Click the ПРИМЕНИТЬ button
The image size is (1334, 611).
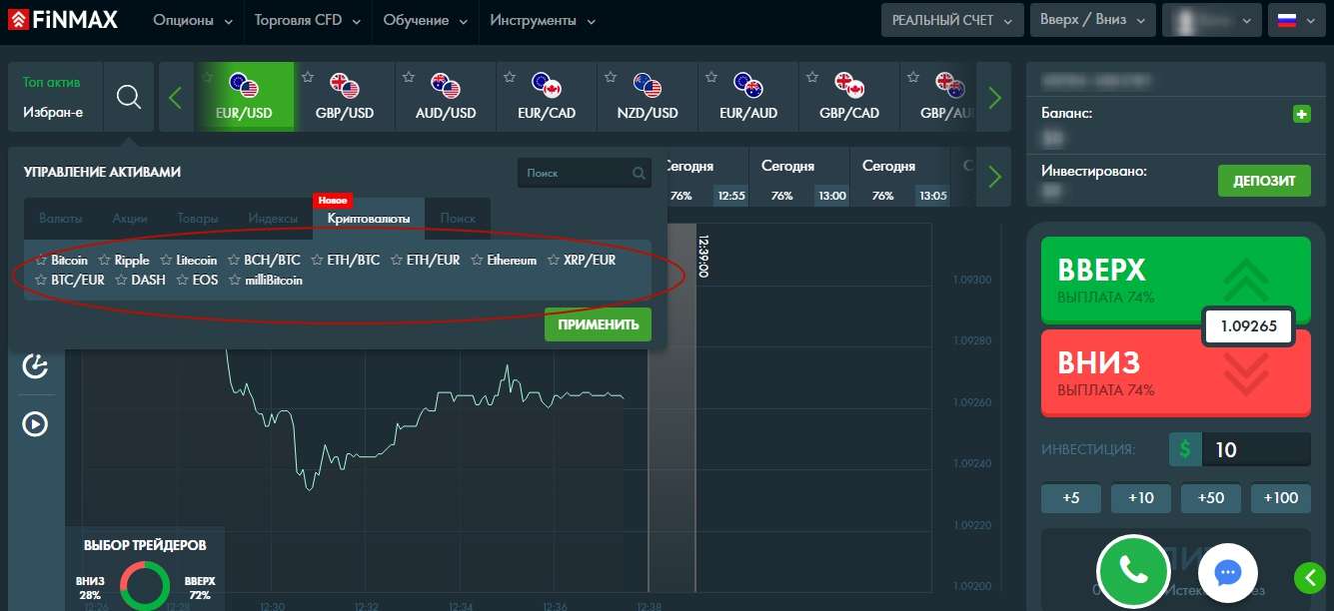click(x=598, y=324)
